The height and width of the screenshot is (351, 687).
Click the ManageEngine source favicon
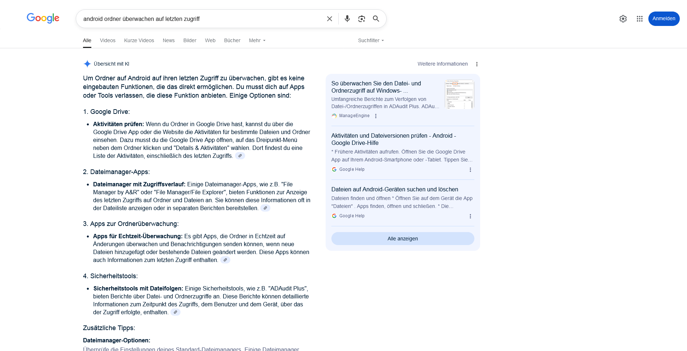point(334,116)
